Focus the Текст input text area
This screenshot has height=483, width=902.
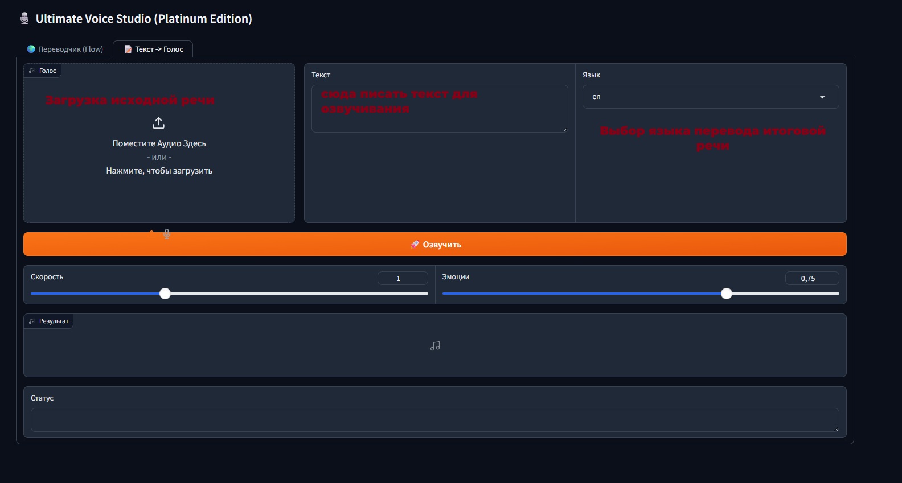pyautogui.click(x=440, y=109)
